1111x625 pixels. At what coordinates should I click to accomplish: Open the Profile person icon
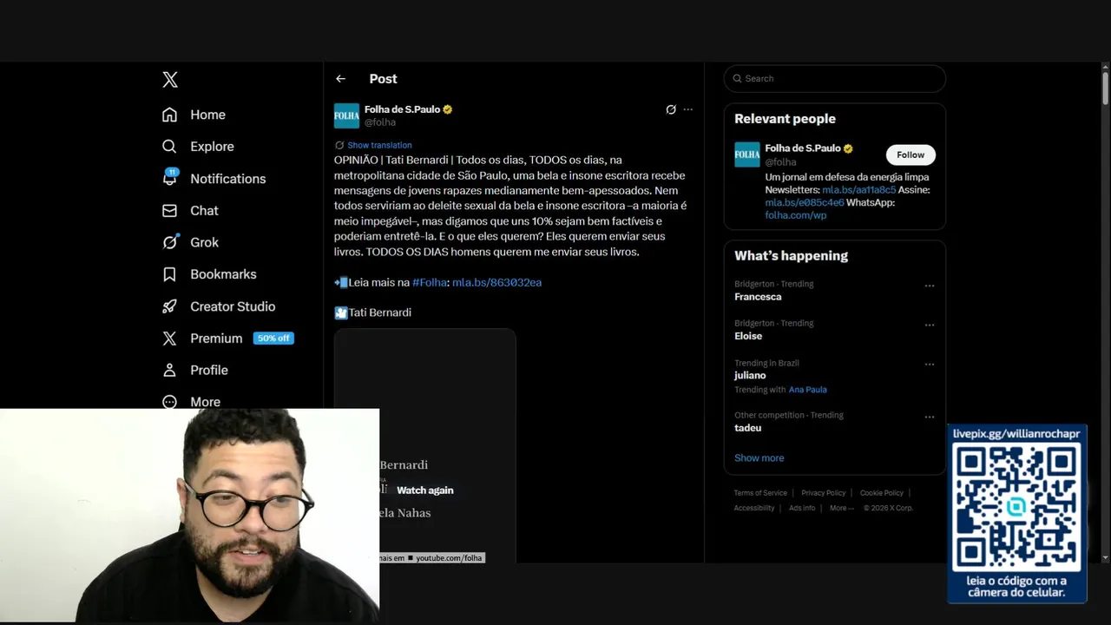tap(170, 370)
